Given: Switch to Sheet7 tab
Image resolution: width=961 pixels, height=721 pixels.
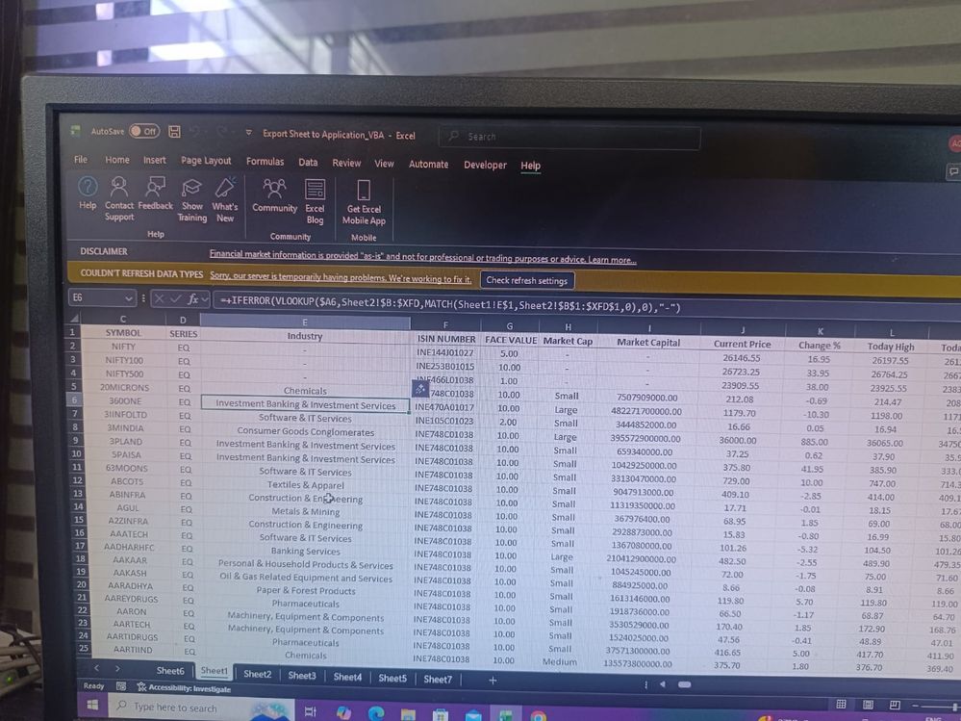Looking at the screenshot, I should (x=438, y=680).
